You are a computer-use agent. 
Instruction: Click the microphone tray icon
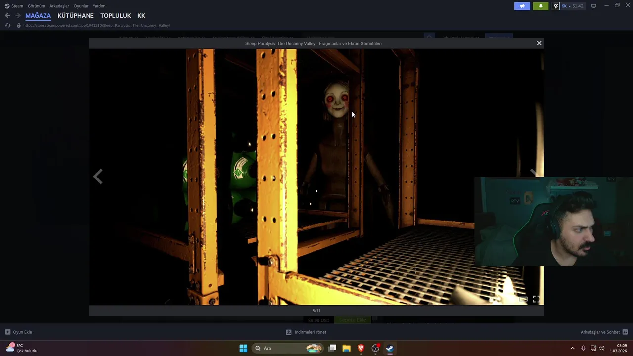coord(583,348)
